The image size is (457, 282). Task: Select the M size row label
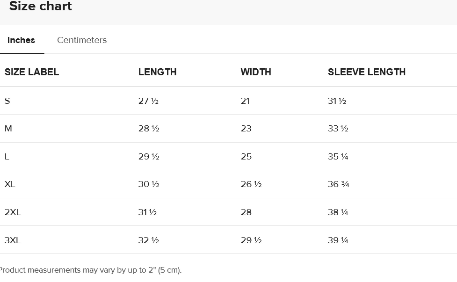8,129
